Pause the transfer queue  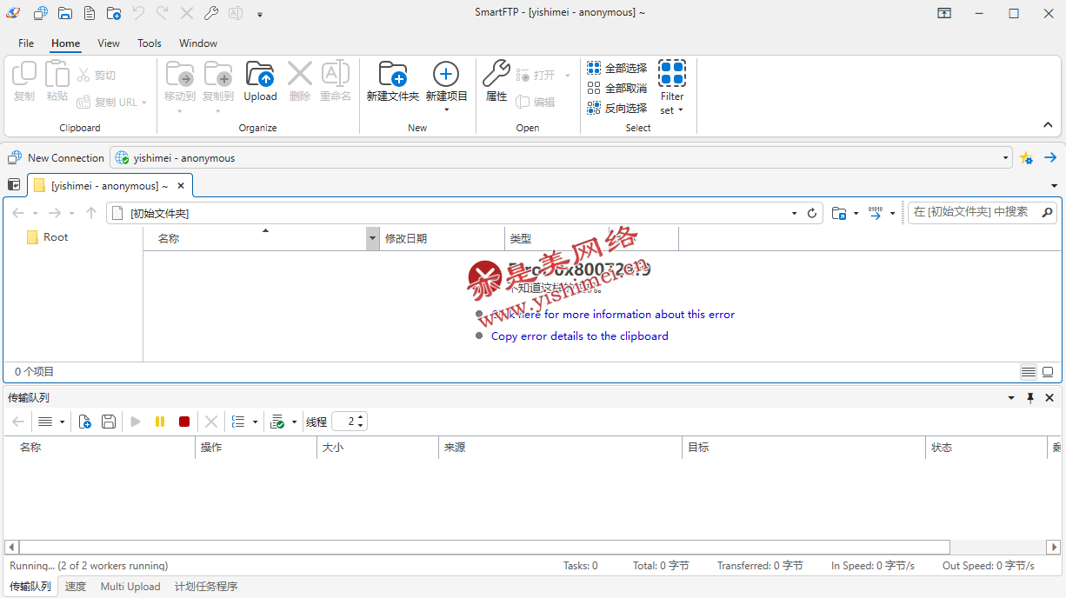[160, 422]
